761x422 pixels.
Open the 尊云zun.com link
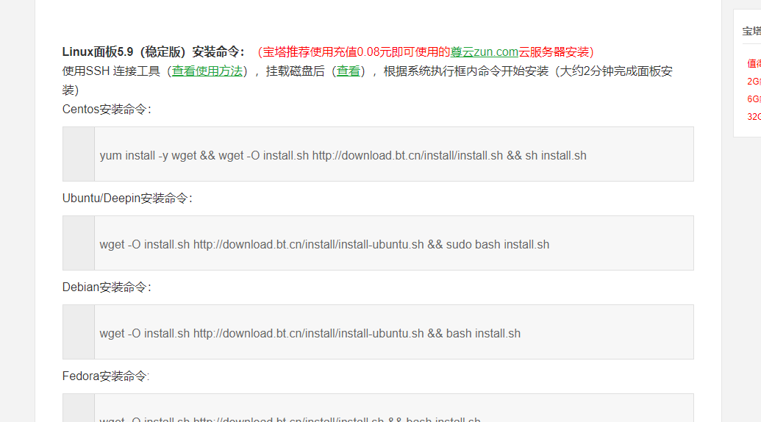click(485, 52)
